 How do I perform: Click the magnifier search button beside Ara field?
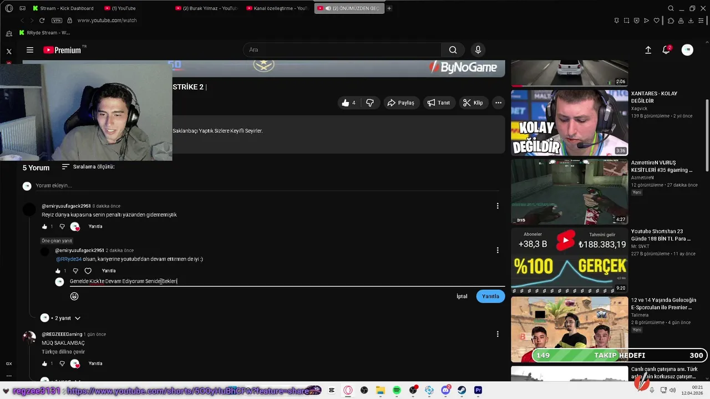[x=453, y=50]
